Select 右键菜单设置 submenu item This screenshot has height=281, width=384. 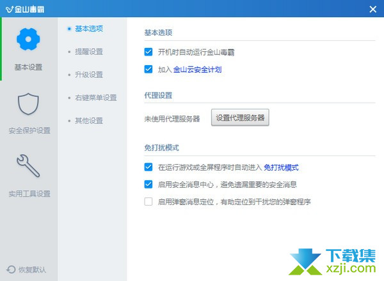click(x=96, y=98)
